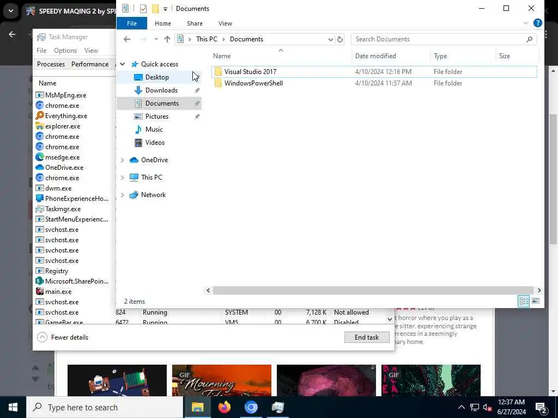Sort by Date modified column header
The height and width of the screenshot is (418, 558).
point(375,56)
